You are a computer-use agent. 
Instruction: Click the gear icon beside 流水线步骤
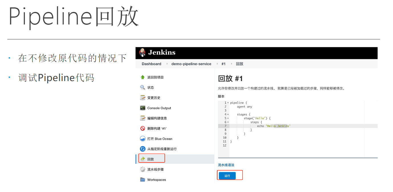coord(143,169)
